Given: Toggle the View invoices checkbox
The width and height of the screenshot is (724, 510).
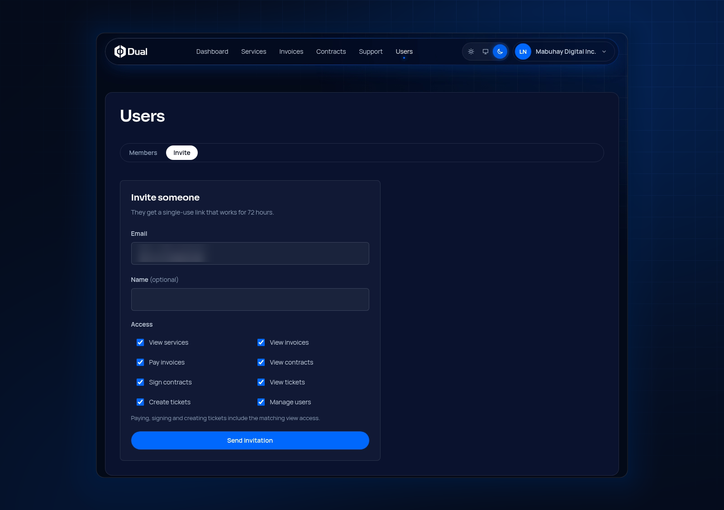Looking at the screenshot, I should [x=261, y=342].
